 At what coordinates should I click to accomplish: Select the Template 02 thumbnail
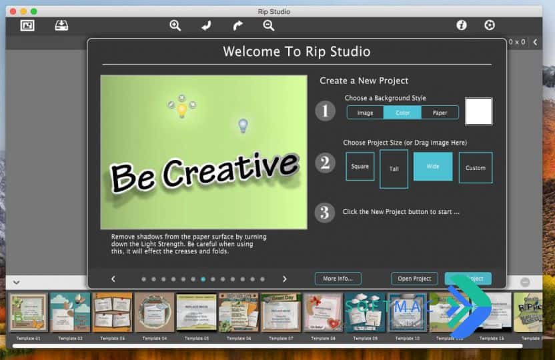tap(70, 312)
